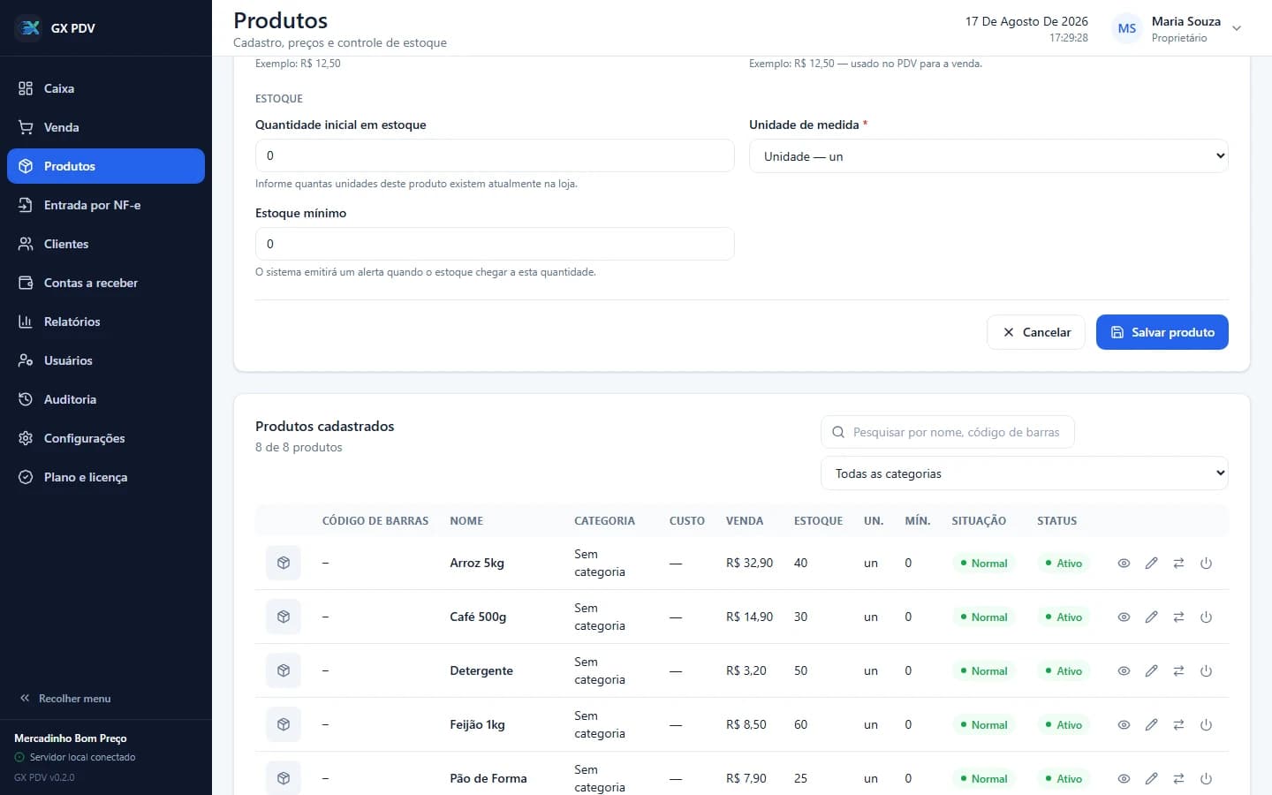Open Usuários in the sidebar
The image size is (1272, 795).
pos(106,360)
